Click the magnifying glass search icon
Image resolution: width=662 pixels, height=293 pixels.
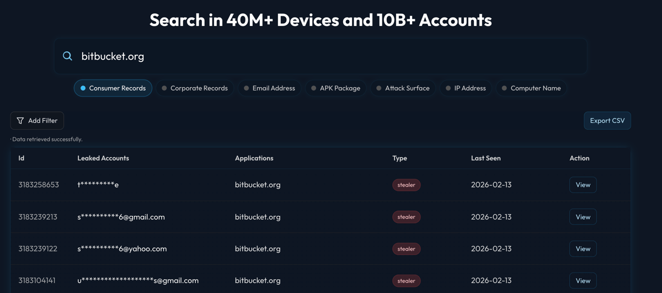point(67,56)
